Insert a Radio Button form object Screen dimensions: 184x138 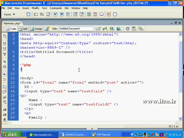pos(62,14)
